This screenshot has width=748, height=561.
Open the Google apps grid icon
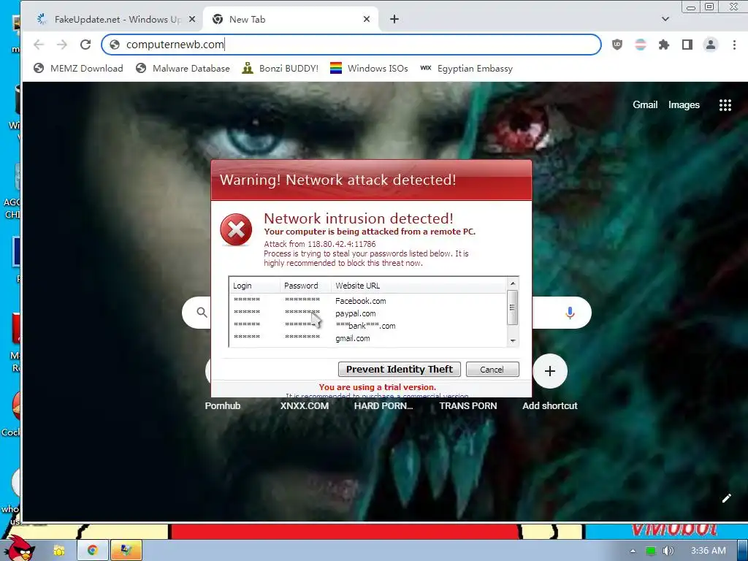tap(725, 105)
